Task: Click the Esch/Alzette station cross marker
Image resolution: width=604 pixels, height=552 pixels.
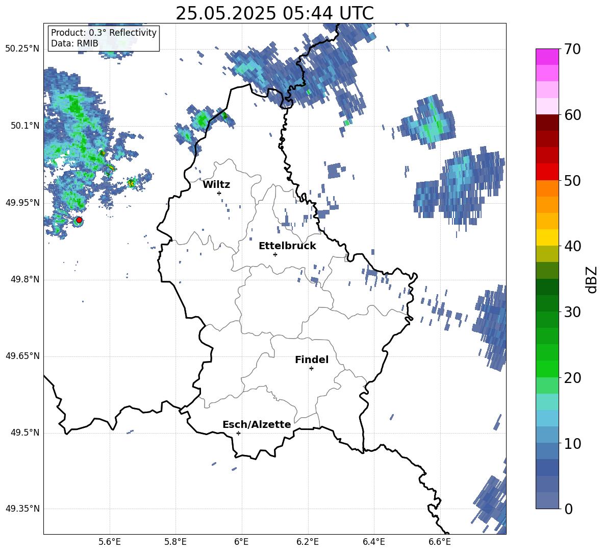Action: (x=238, y=433)
